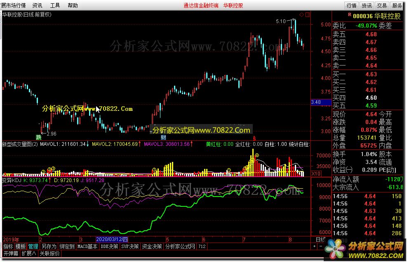Viewport: 407px width, 262px height.
Task: Switch to the 服务 tab at top right
Action: pos(397,5)
